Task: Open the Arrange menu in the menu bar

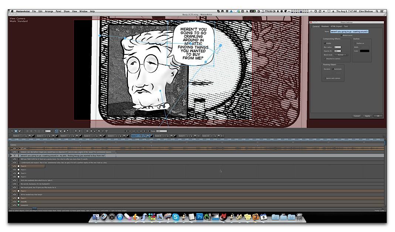Action: (48, 11)
